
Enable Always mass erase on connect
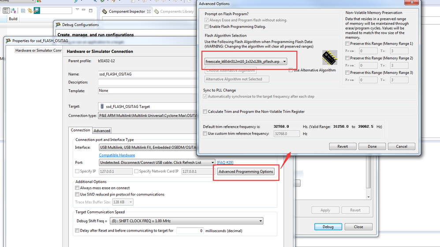[77, 188]
